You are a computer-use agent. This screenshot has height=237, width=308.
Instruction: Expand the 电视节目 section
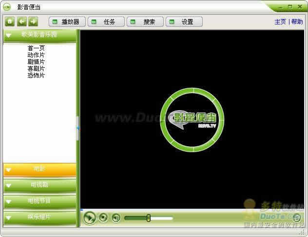(39, 201)
